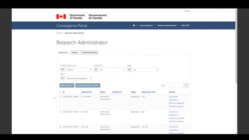249x140 pixels.
Task: Open Application link for CCMOB-2021-00075
Action: point(174,130)
